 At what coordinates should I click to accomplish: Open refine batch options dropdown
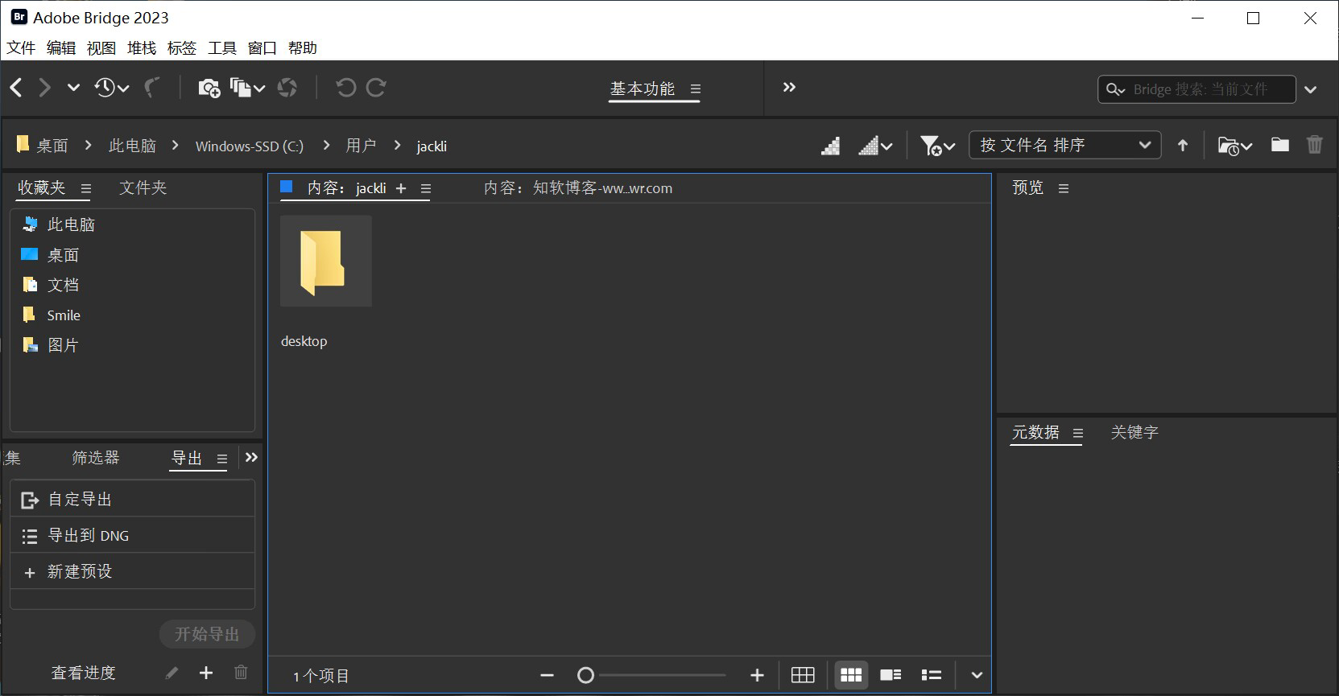(x=247, y=88)
